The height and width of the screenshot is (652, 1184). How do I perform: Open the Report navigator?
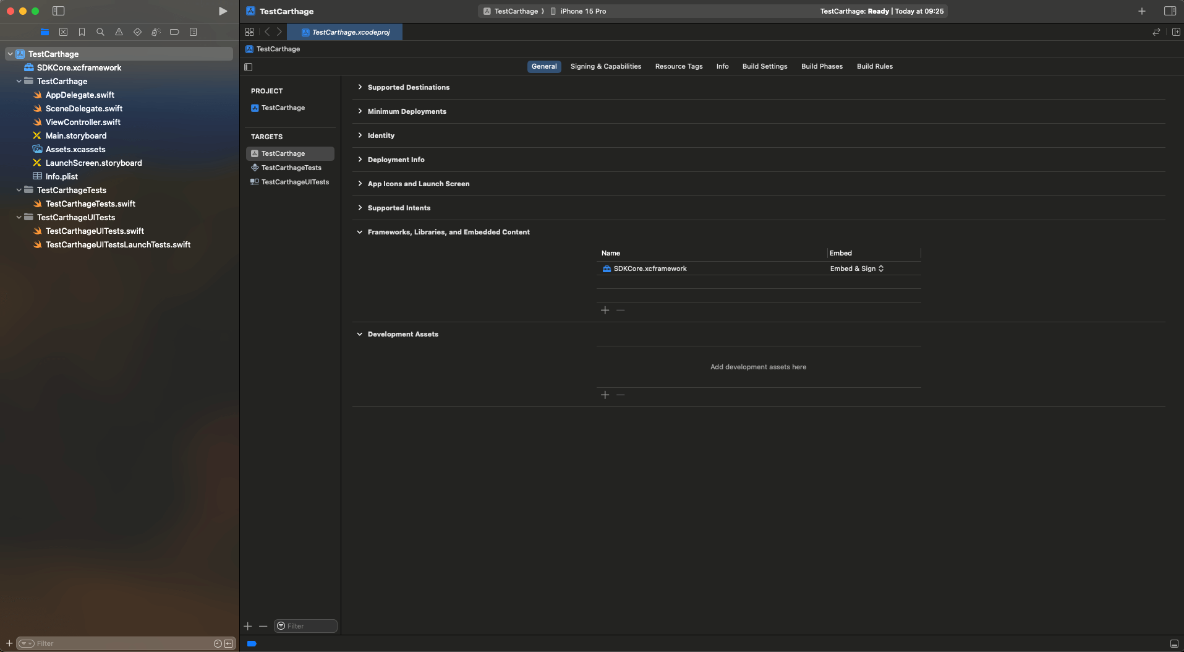click(193, 32)
